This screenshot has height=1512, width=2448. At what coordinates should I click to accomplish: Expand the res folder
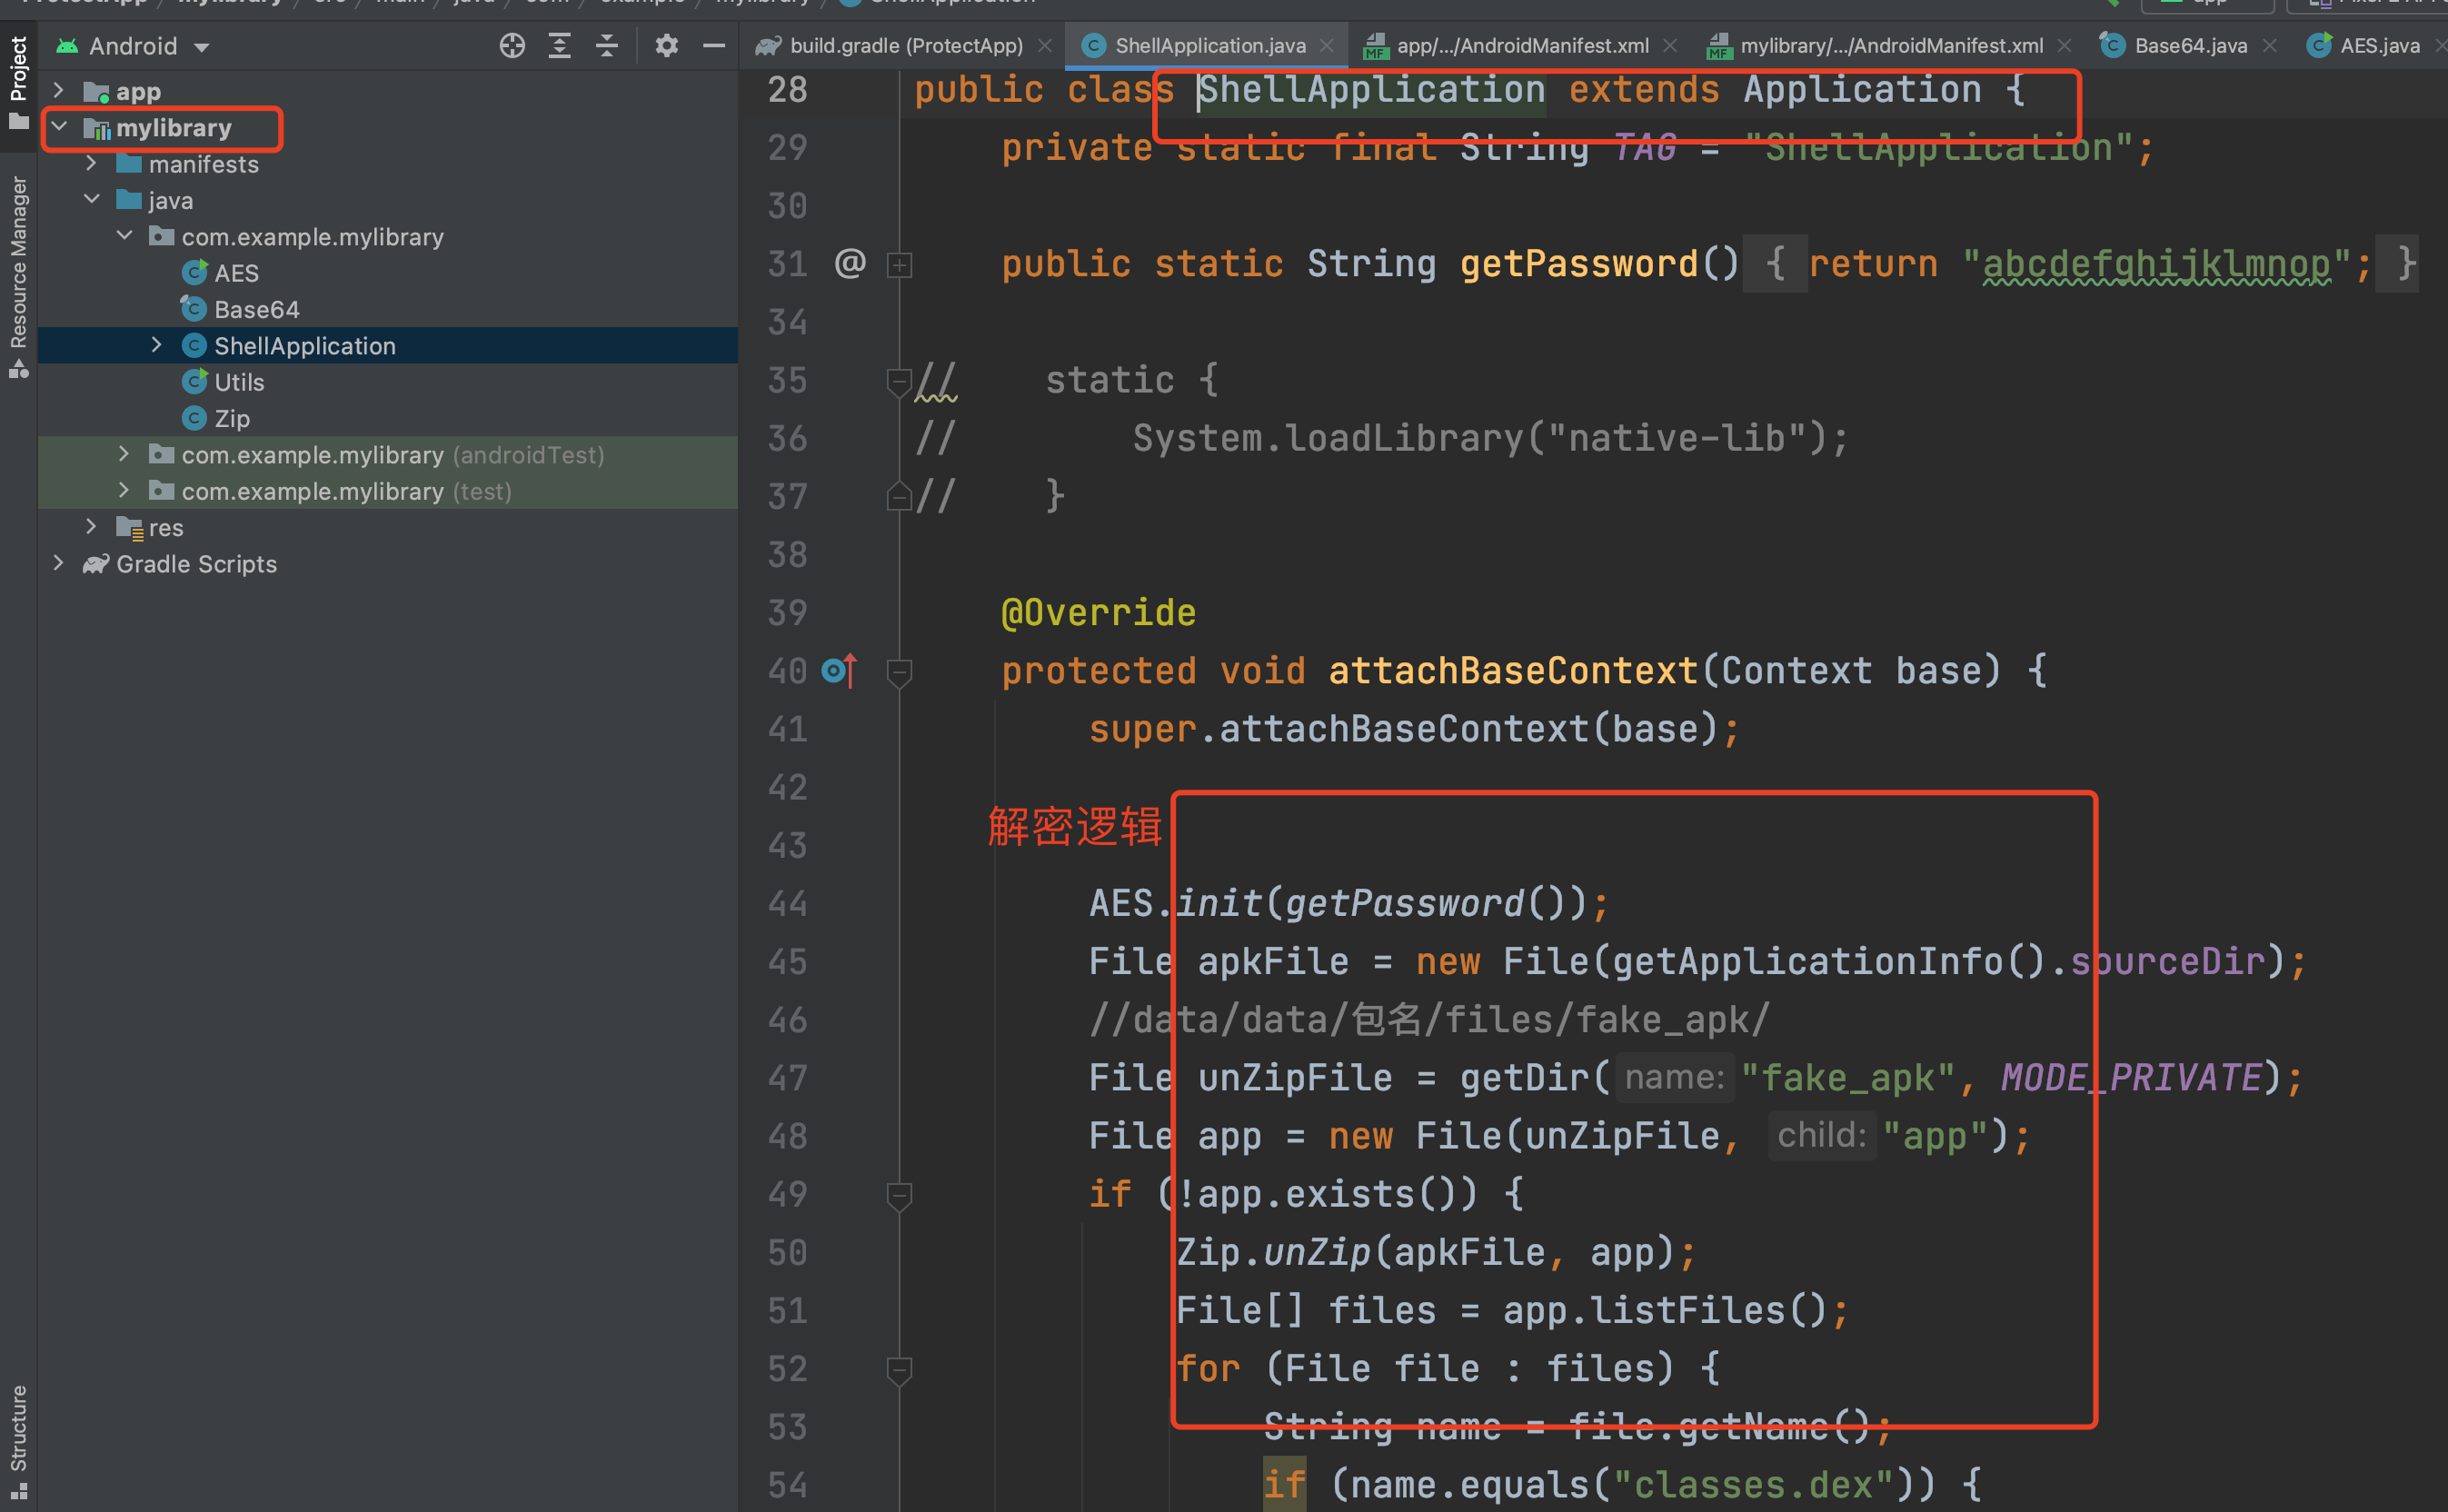(91, 527)
